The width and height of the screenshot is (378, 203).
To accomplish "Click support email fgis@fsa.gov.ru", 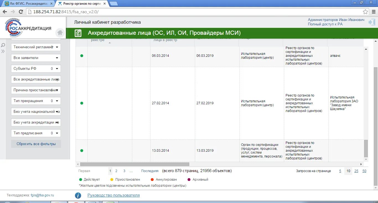I will pyautogui.click(x=42, y=195).
